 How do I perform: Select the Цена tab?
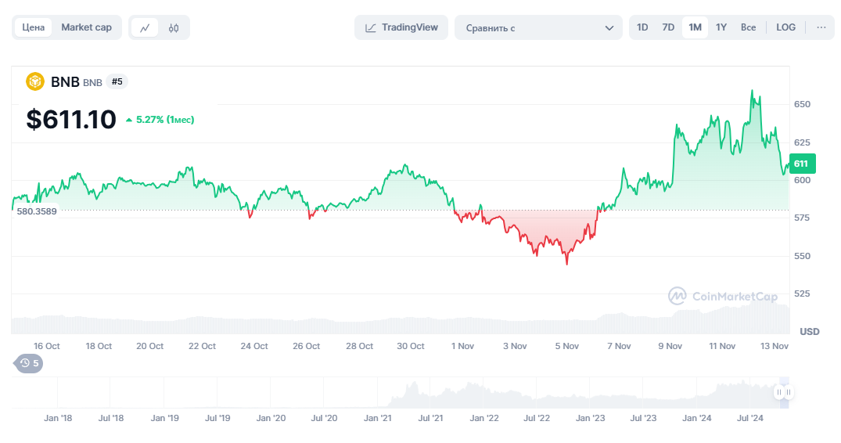click(x=34, y=27)
